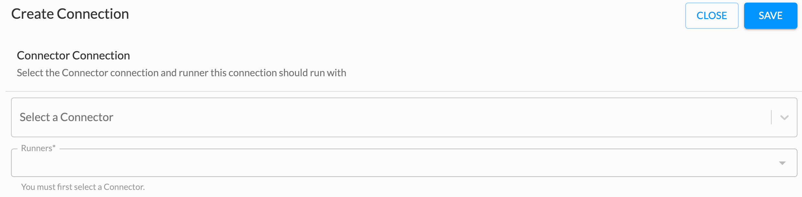This screenshot has width=802, height=197.
Task: Click the Runners caret arrow icon
Action: tap(782, 163)
